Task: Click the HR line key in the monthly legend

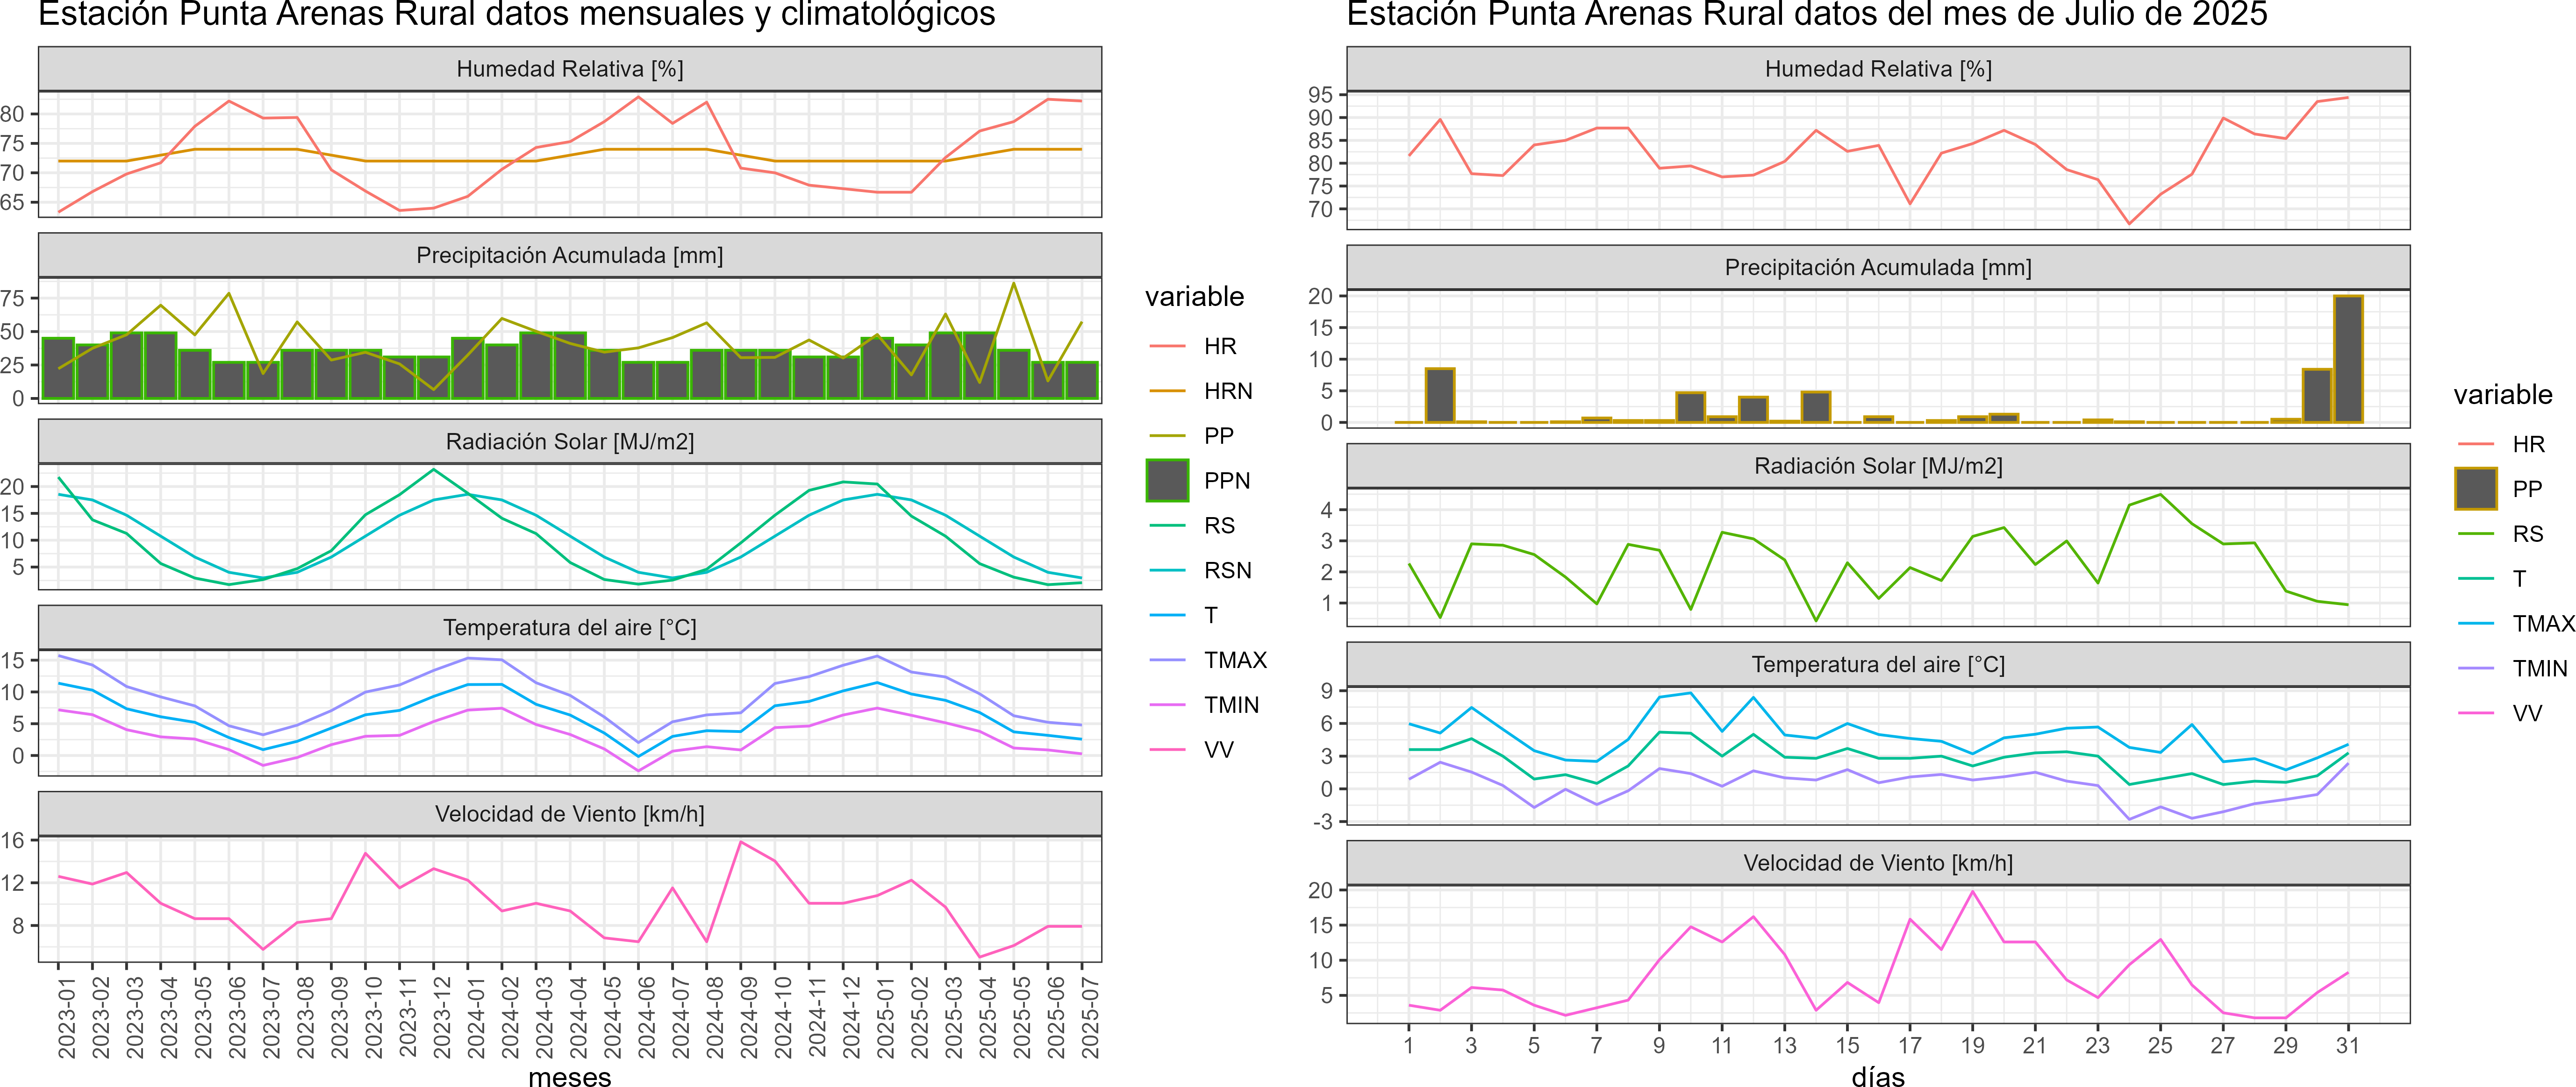Action: [1167, 347]
